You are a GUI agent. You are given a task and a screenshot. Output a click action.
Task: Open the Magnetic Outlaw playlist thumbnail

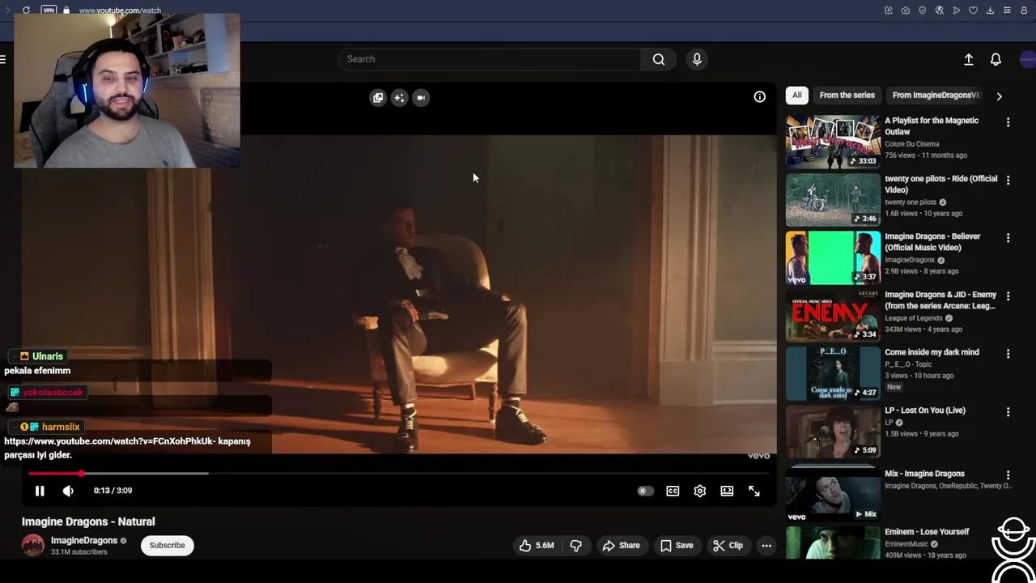pyautogui.click(x=833, y=142)
